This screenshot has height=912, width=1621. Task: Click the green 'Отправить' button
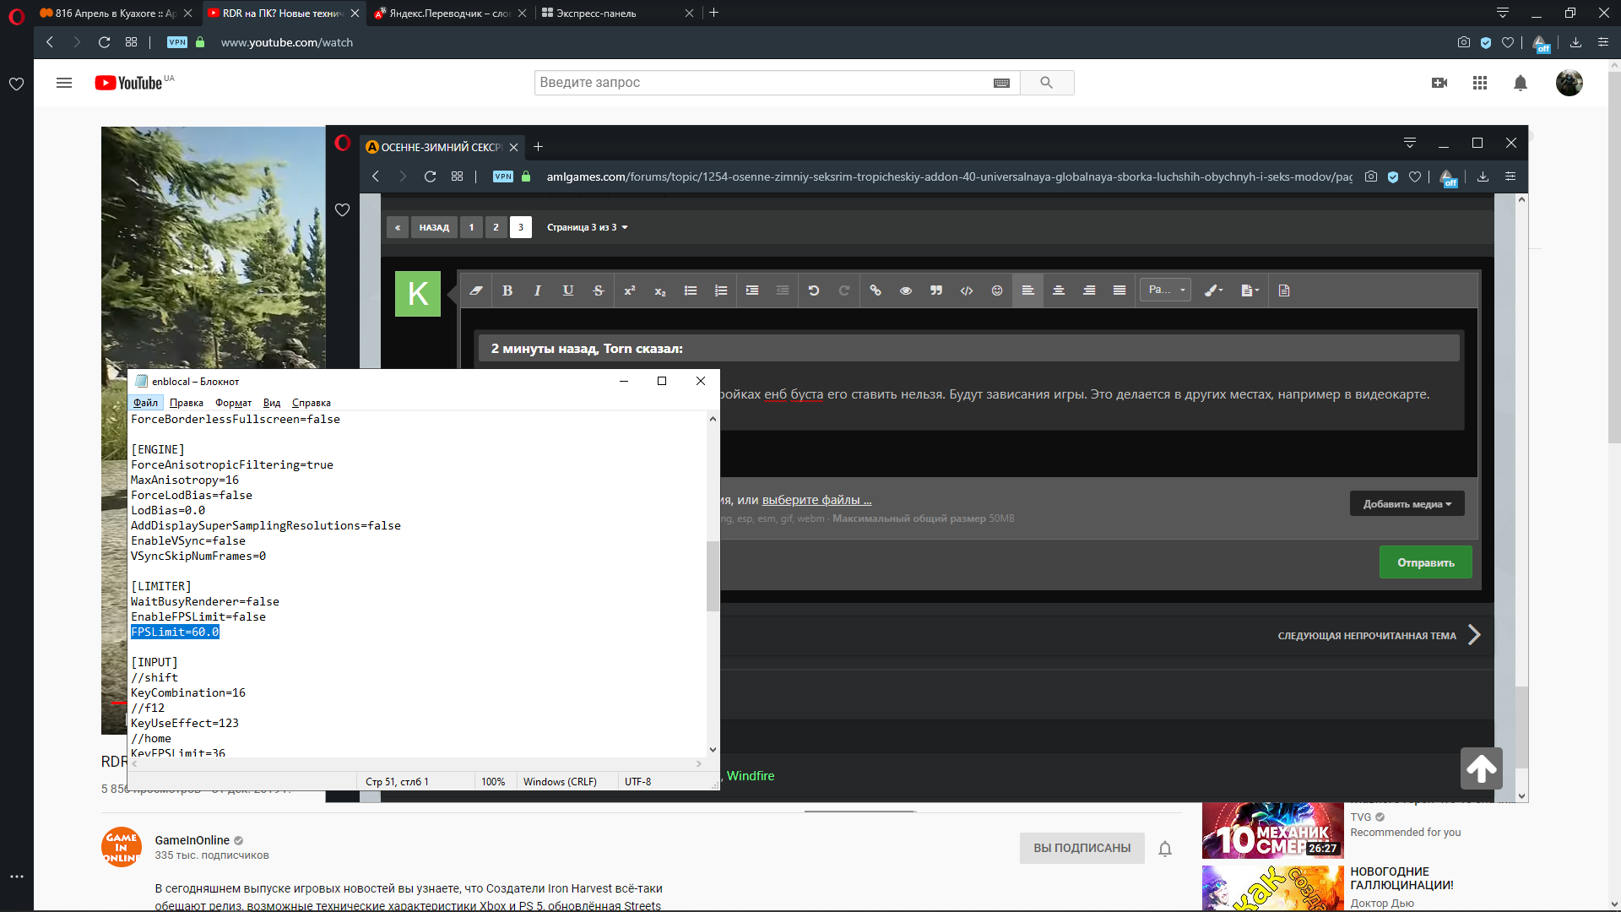pos(1425,562)
